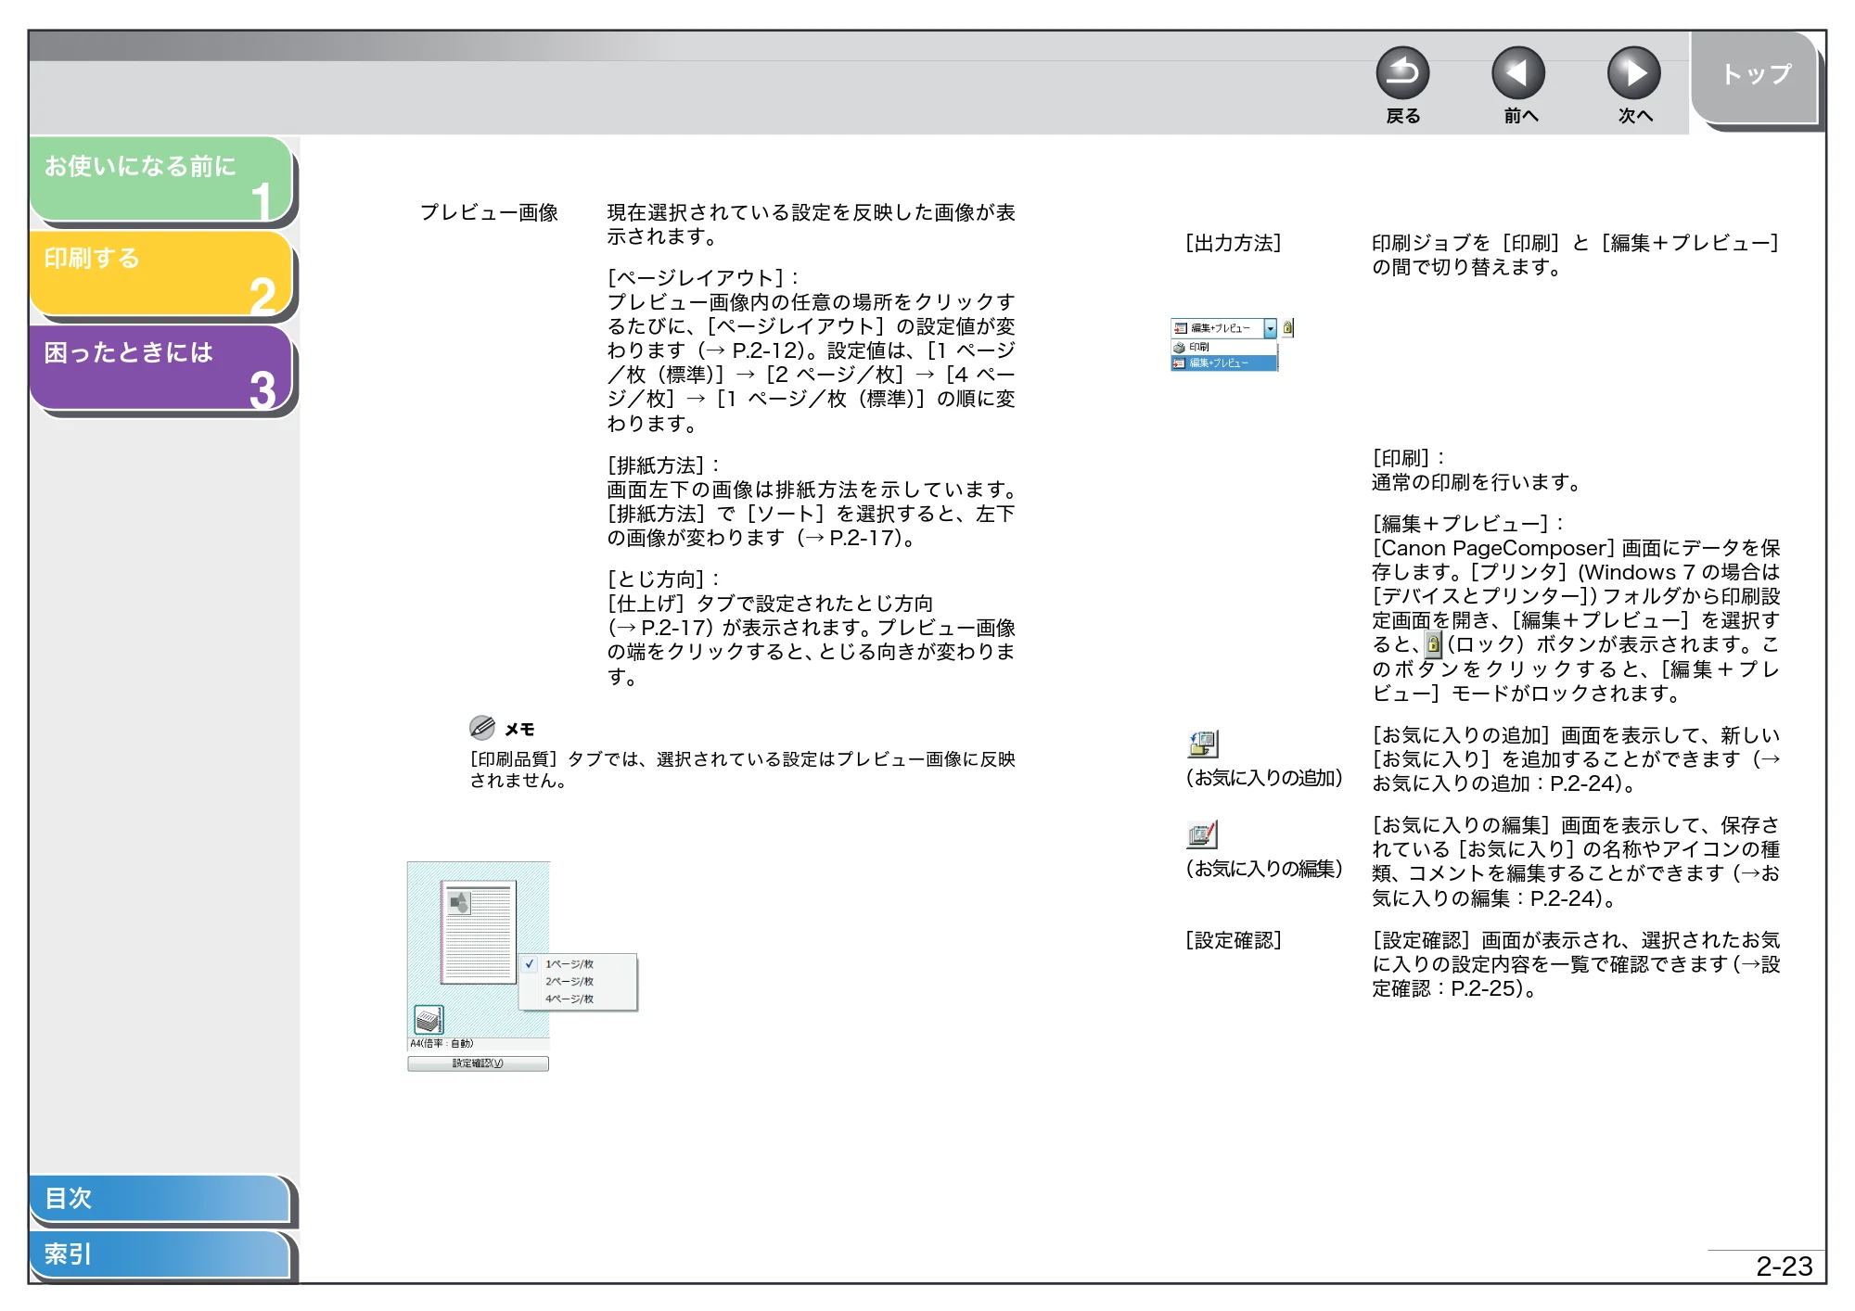Click the A4(倍率:自動) label
Screen dimensions: 1855x1311
pyautogui.click(x=442, y=1043)
